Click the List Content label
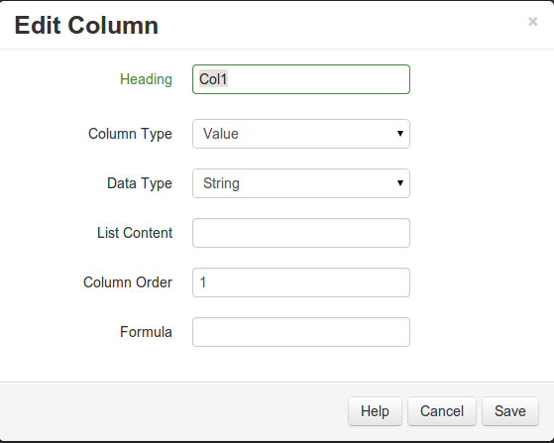This screenshot has height=443, width=554. coord(135,233)
